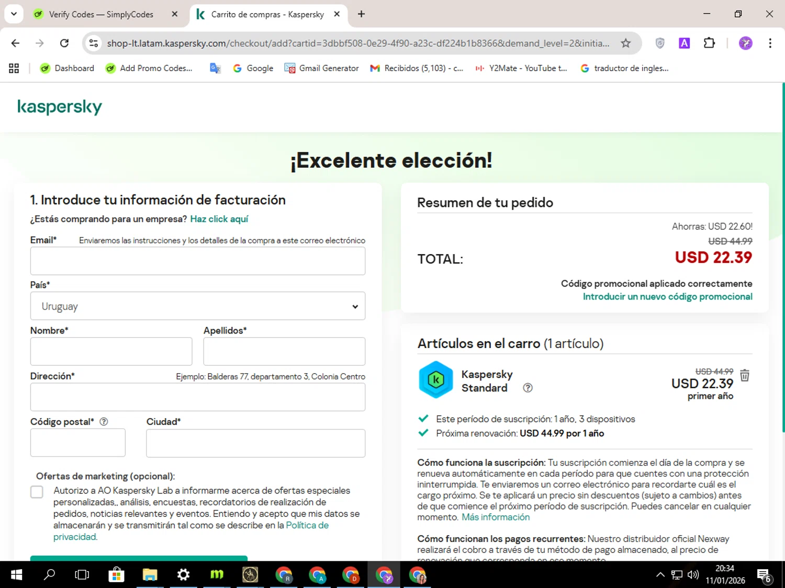The width and height of the screenshot is (785, 588).
Task: Open the Dashboard bookmark
Action: 68,68
